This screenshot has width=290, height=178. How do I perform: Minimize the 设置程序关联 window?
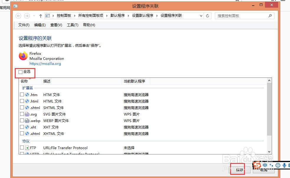[x=253, y=6]
